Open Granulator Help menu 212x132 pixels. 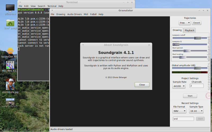pos(101,14)
